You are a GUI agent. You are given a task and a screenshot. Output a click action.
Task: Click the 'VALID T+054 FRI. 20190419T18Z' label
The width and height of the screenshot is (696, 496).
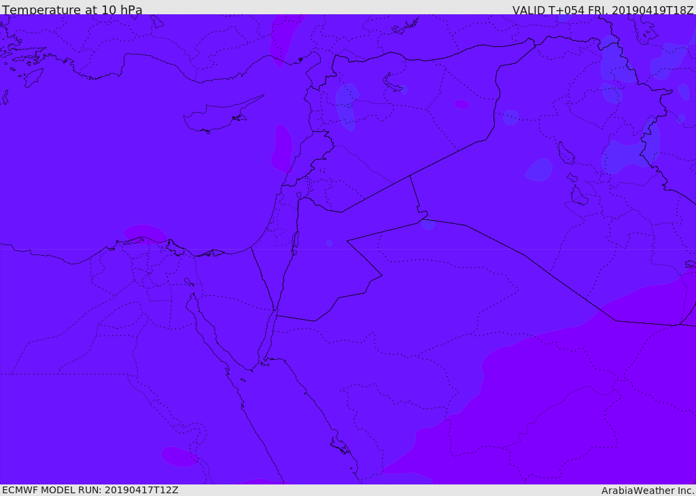point(603,10)
